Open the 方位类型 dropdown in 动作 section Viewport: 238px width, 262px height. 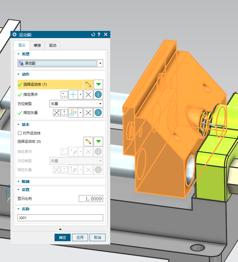(x=76, y=104)
